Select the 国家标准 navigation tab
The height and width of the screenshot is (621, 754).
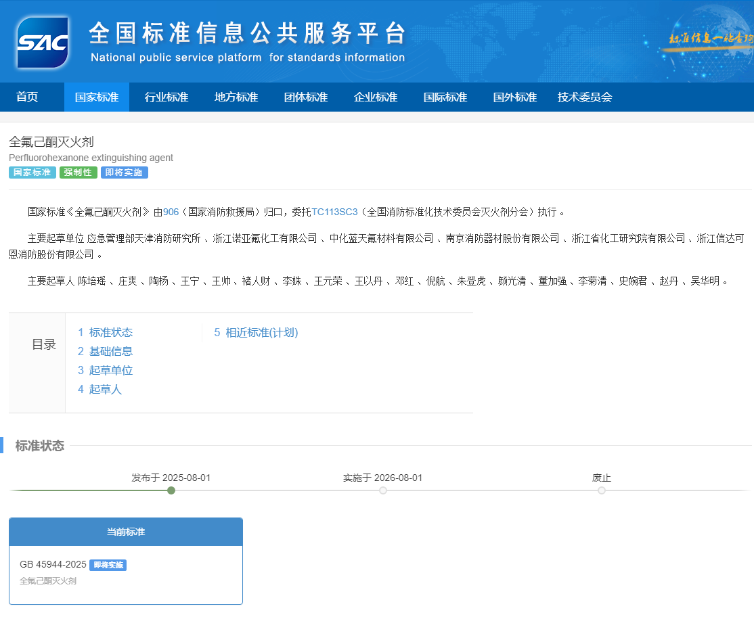(x=97, y=97)
